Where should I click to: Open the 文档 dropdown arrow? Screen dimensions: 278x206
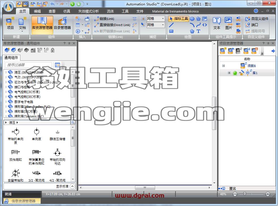pos(22,31)
